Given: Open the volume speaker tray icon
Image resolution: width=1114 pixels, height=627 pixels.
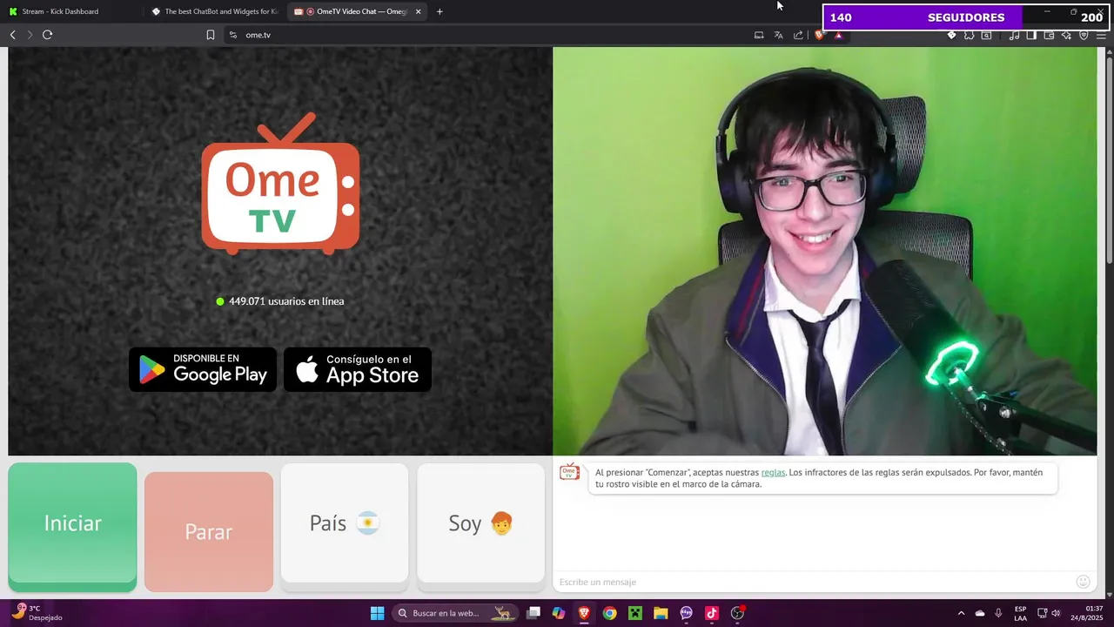Looking at the screenshot, I should 1056,613.
